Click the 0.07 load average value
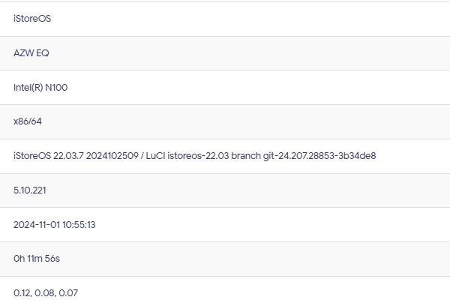 [x=67, y=292]
